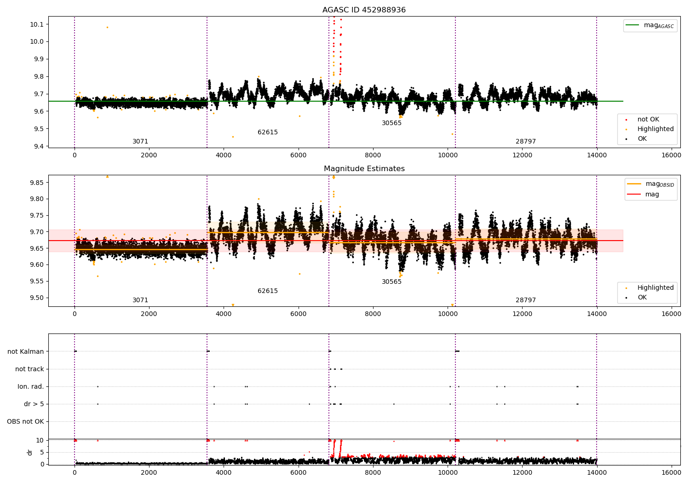Click y-axis tick '9.50' in middle plot
690x483 pixels.
[x=37, y=298]
